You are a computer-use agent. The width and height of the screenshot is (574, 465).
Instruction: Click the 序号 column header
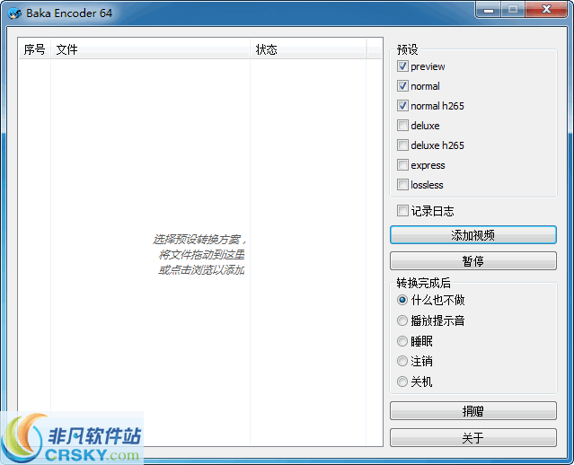pyautogui.click(x=34, y=49)
